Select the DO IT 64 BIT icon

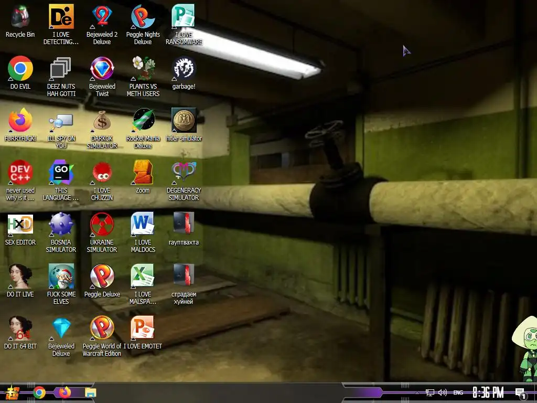pos(20,328)
